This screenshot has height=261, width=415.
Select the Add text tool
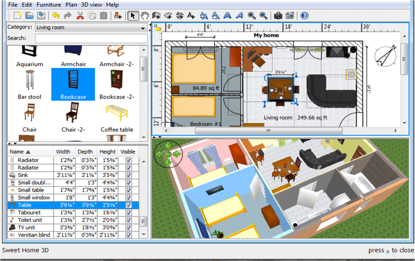pos(191,16)
